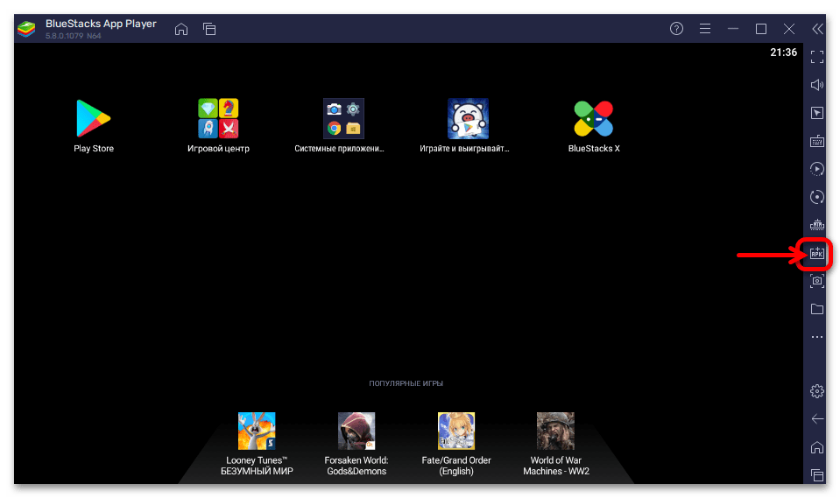840x498 pixels.
Task: Take a screenshot with camera icon
Action: tap(817, 281)
